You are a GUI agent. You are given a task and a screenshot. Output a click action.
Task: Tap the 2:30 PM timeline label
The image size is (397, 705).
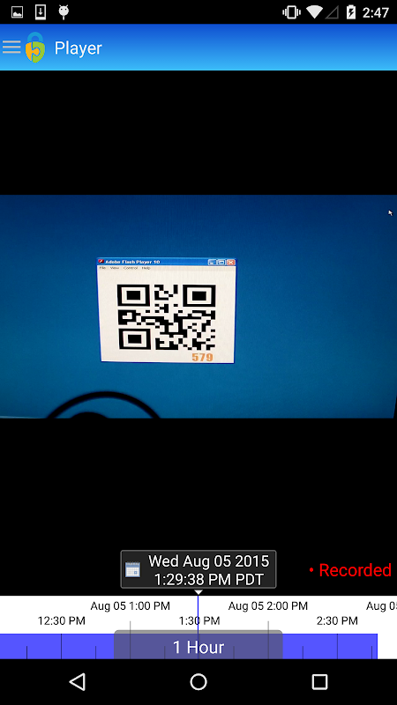(337, 621)
